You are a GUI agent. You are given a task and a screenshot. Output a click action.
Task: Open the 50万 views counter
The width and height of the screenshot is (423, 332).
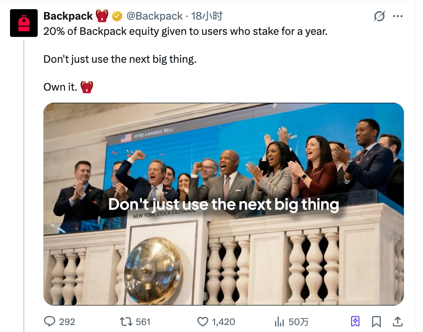click(x=298, y=322)
